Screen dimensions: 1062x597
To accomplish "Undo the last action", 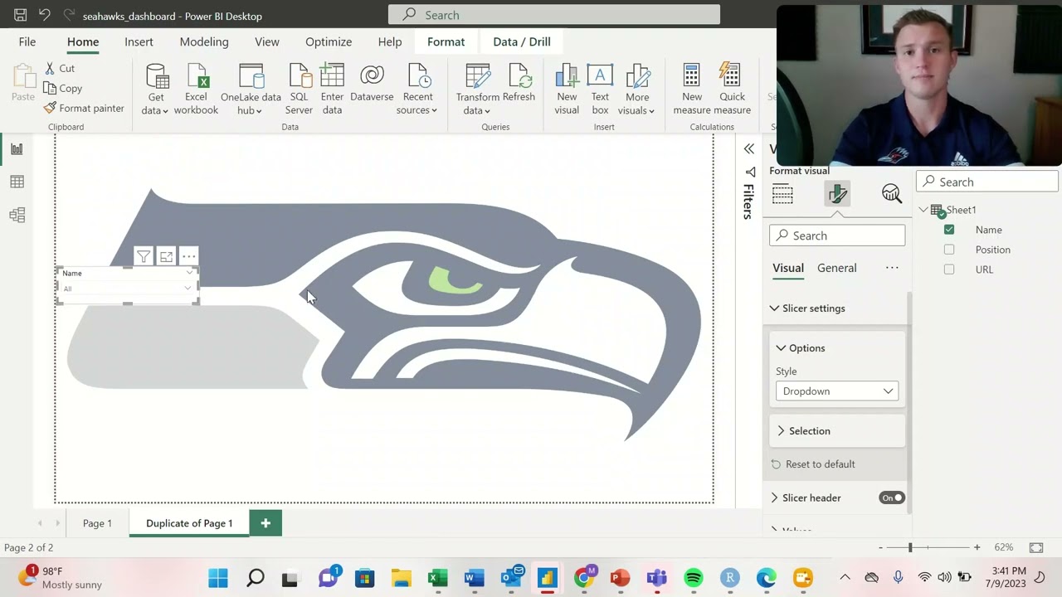I will tap(45, 15).
